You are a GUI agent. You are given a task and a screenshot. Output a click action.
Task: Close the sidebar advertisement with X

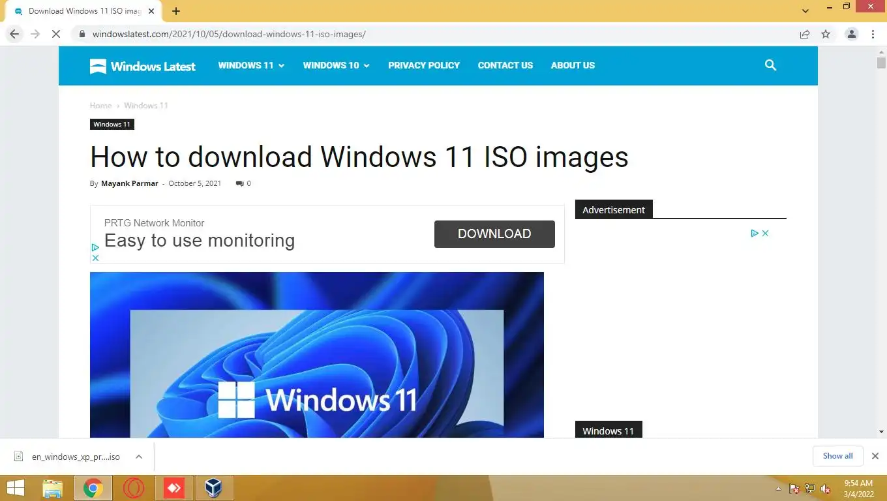(766, 233)
